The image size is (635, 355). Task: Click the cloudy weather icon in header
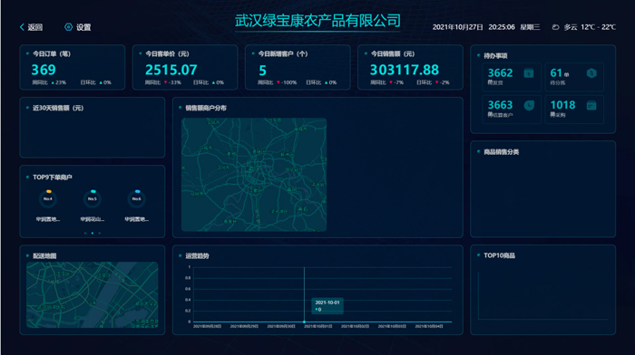(555, 27)
